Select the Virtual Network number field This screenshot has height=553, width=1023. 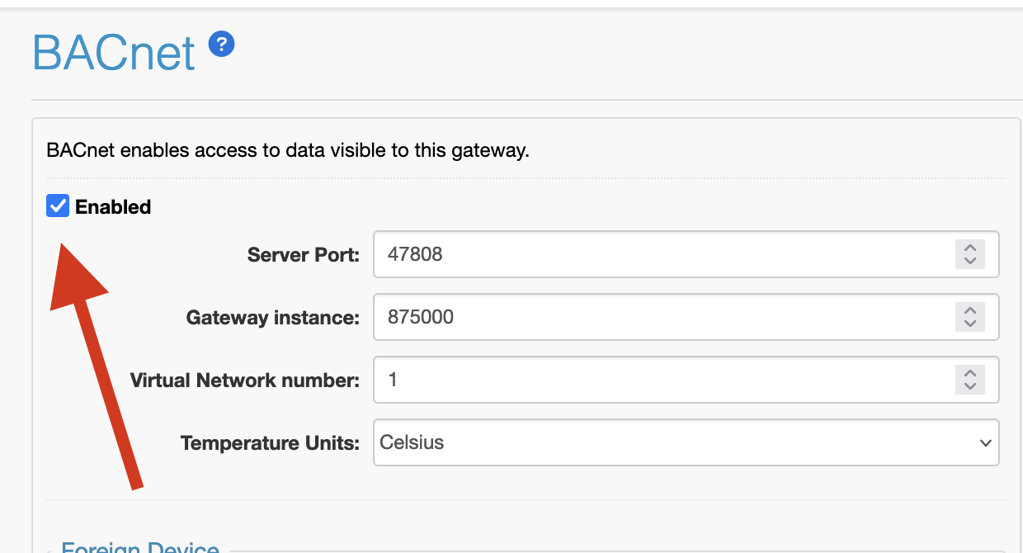(660, 380)
